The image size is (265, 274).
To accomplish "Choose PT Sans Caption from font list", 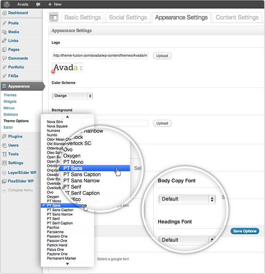I will click(60, 210).
